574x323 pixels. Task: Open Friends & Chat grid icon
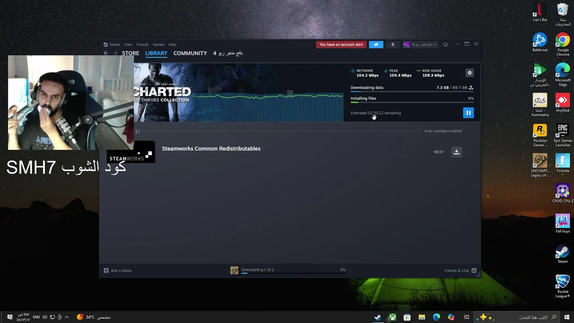point(474,271)
